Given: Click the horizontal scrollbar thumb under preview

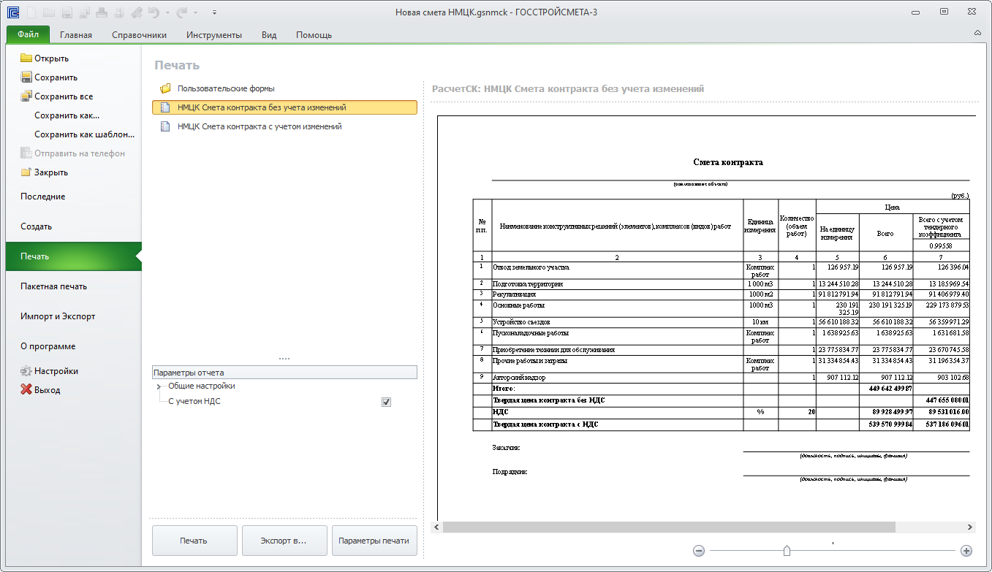Looking at the screenshot, I should point(669,527).
